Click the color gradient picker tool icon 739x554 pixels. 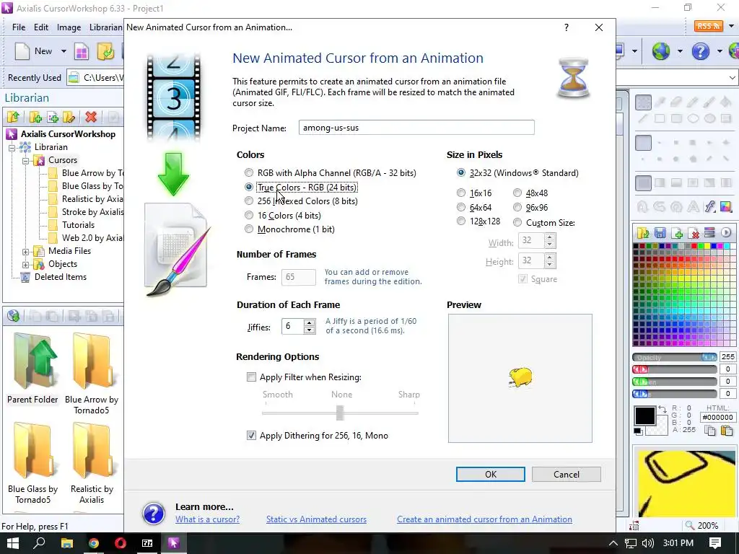(726, 206)
